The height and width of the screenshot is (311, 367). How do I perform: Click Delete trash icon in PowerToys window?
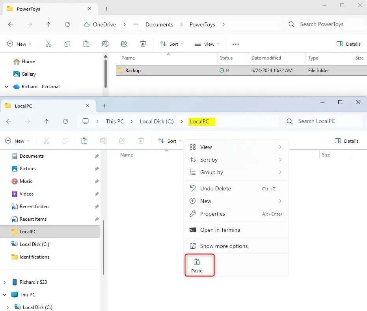(x=143, y=44)
